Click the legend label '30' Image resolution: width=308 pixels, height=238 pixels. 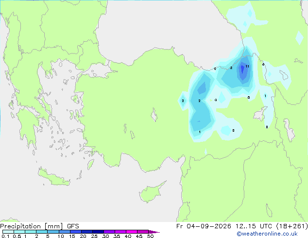tap(105, 236)
